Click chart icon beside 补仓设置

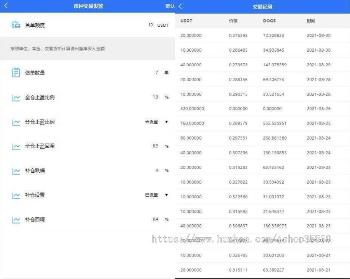(16, 195)
